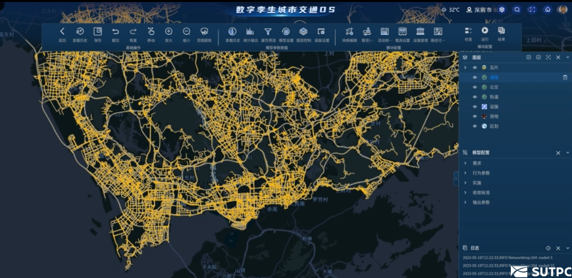Click the fullscreen icon in the header
The width and height of the screenshot is (572, 278).
[x=533, y=10]
